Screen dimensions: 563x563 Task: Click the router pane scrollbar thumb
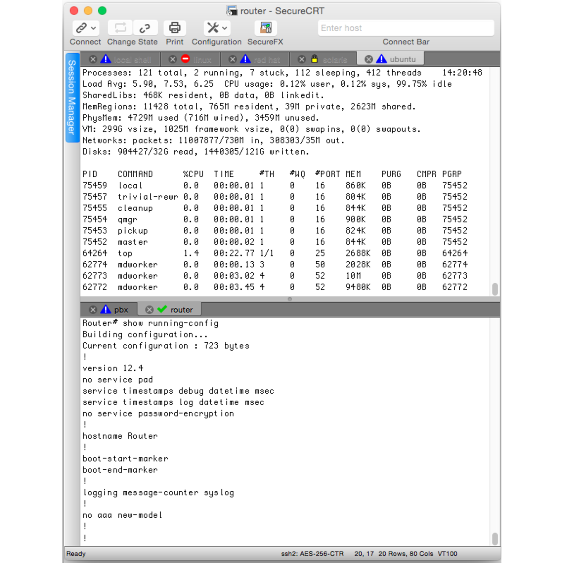(495, 538)
